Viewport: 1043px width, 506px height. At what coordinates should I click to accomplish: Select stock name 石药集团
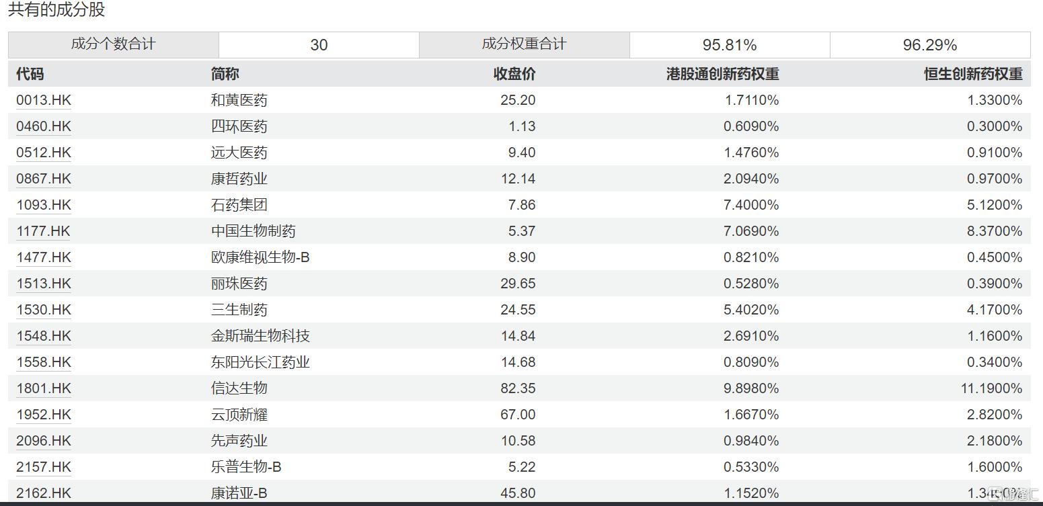(x=239, y=205)
